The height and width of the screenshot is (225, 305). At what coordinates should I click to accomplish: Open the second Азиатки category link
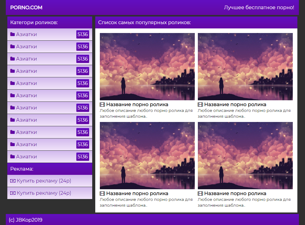point(26,46)
